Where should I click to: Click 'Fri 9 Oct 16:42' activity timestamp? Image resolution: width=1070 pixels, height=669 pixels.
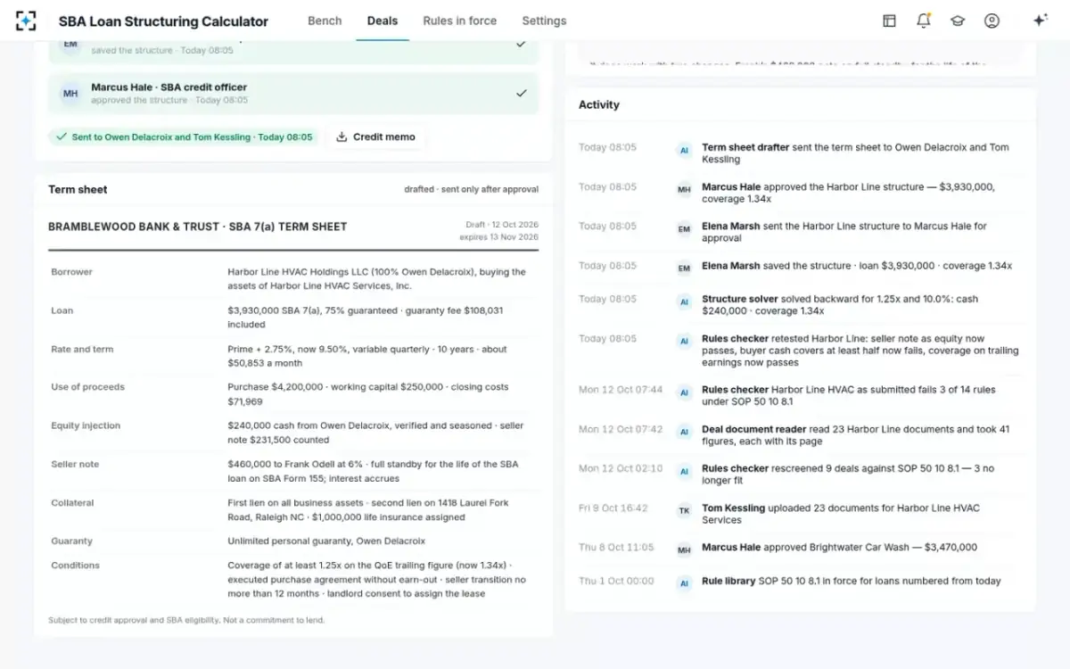[613, 508]
